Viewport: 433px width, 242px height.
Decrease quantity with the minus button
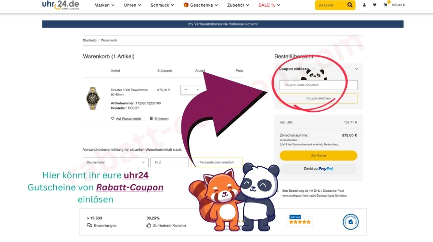186,90
